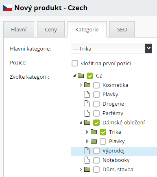
Task: Select the Kategorie tab
Action: coord(87,29)
